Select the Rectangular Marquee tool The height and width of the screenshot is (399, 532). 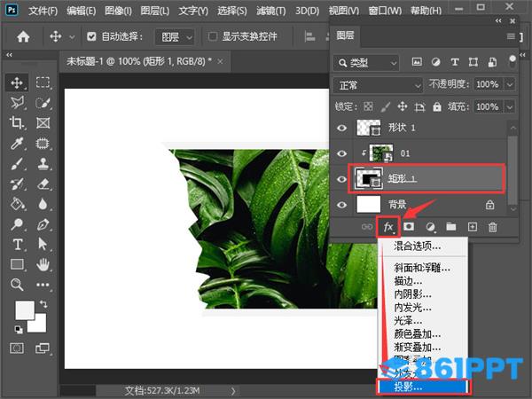click(x=43, y=82)
